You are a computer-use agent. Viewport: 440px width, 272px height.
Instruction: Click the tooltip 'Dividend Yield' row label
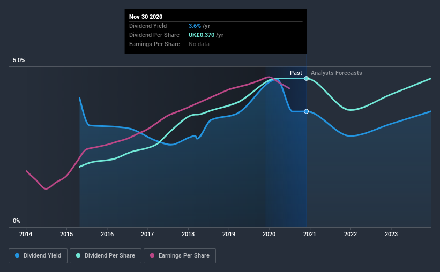(x=148, y=26)
